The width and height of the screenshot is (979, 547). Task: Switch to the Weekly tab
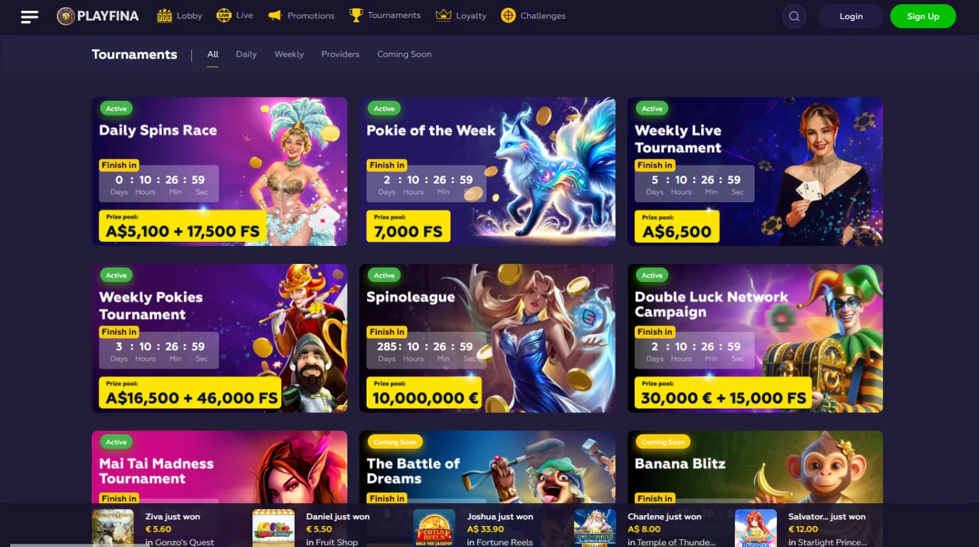[289, 54]
